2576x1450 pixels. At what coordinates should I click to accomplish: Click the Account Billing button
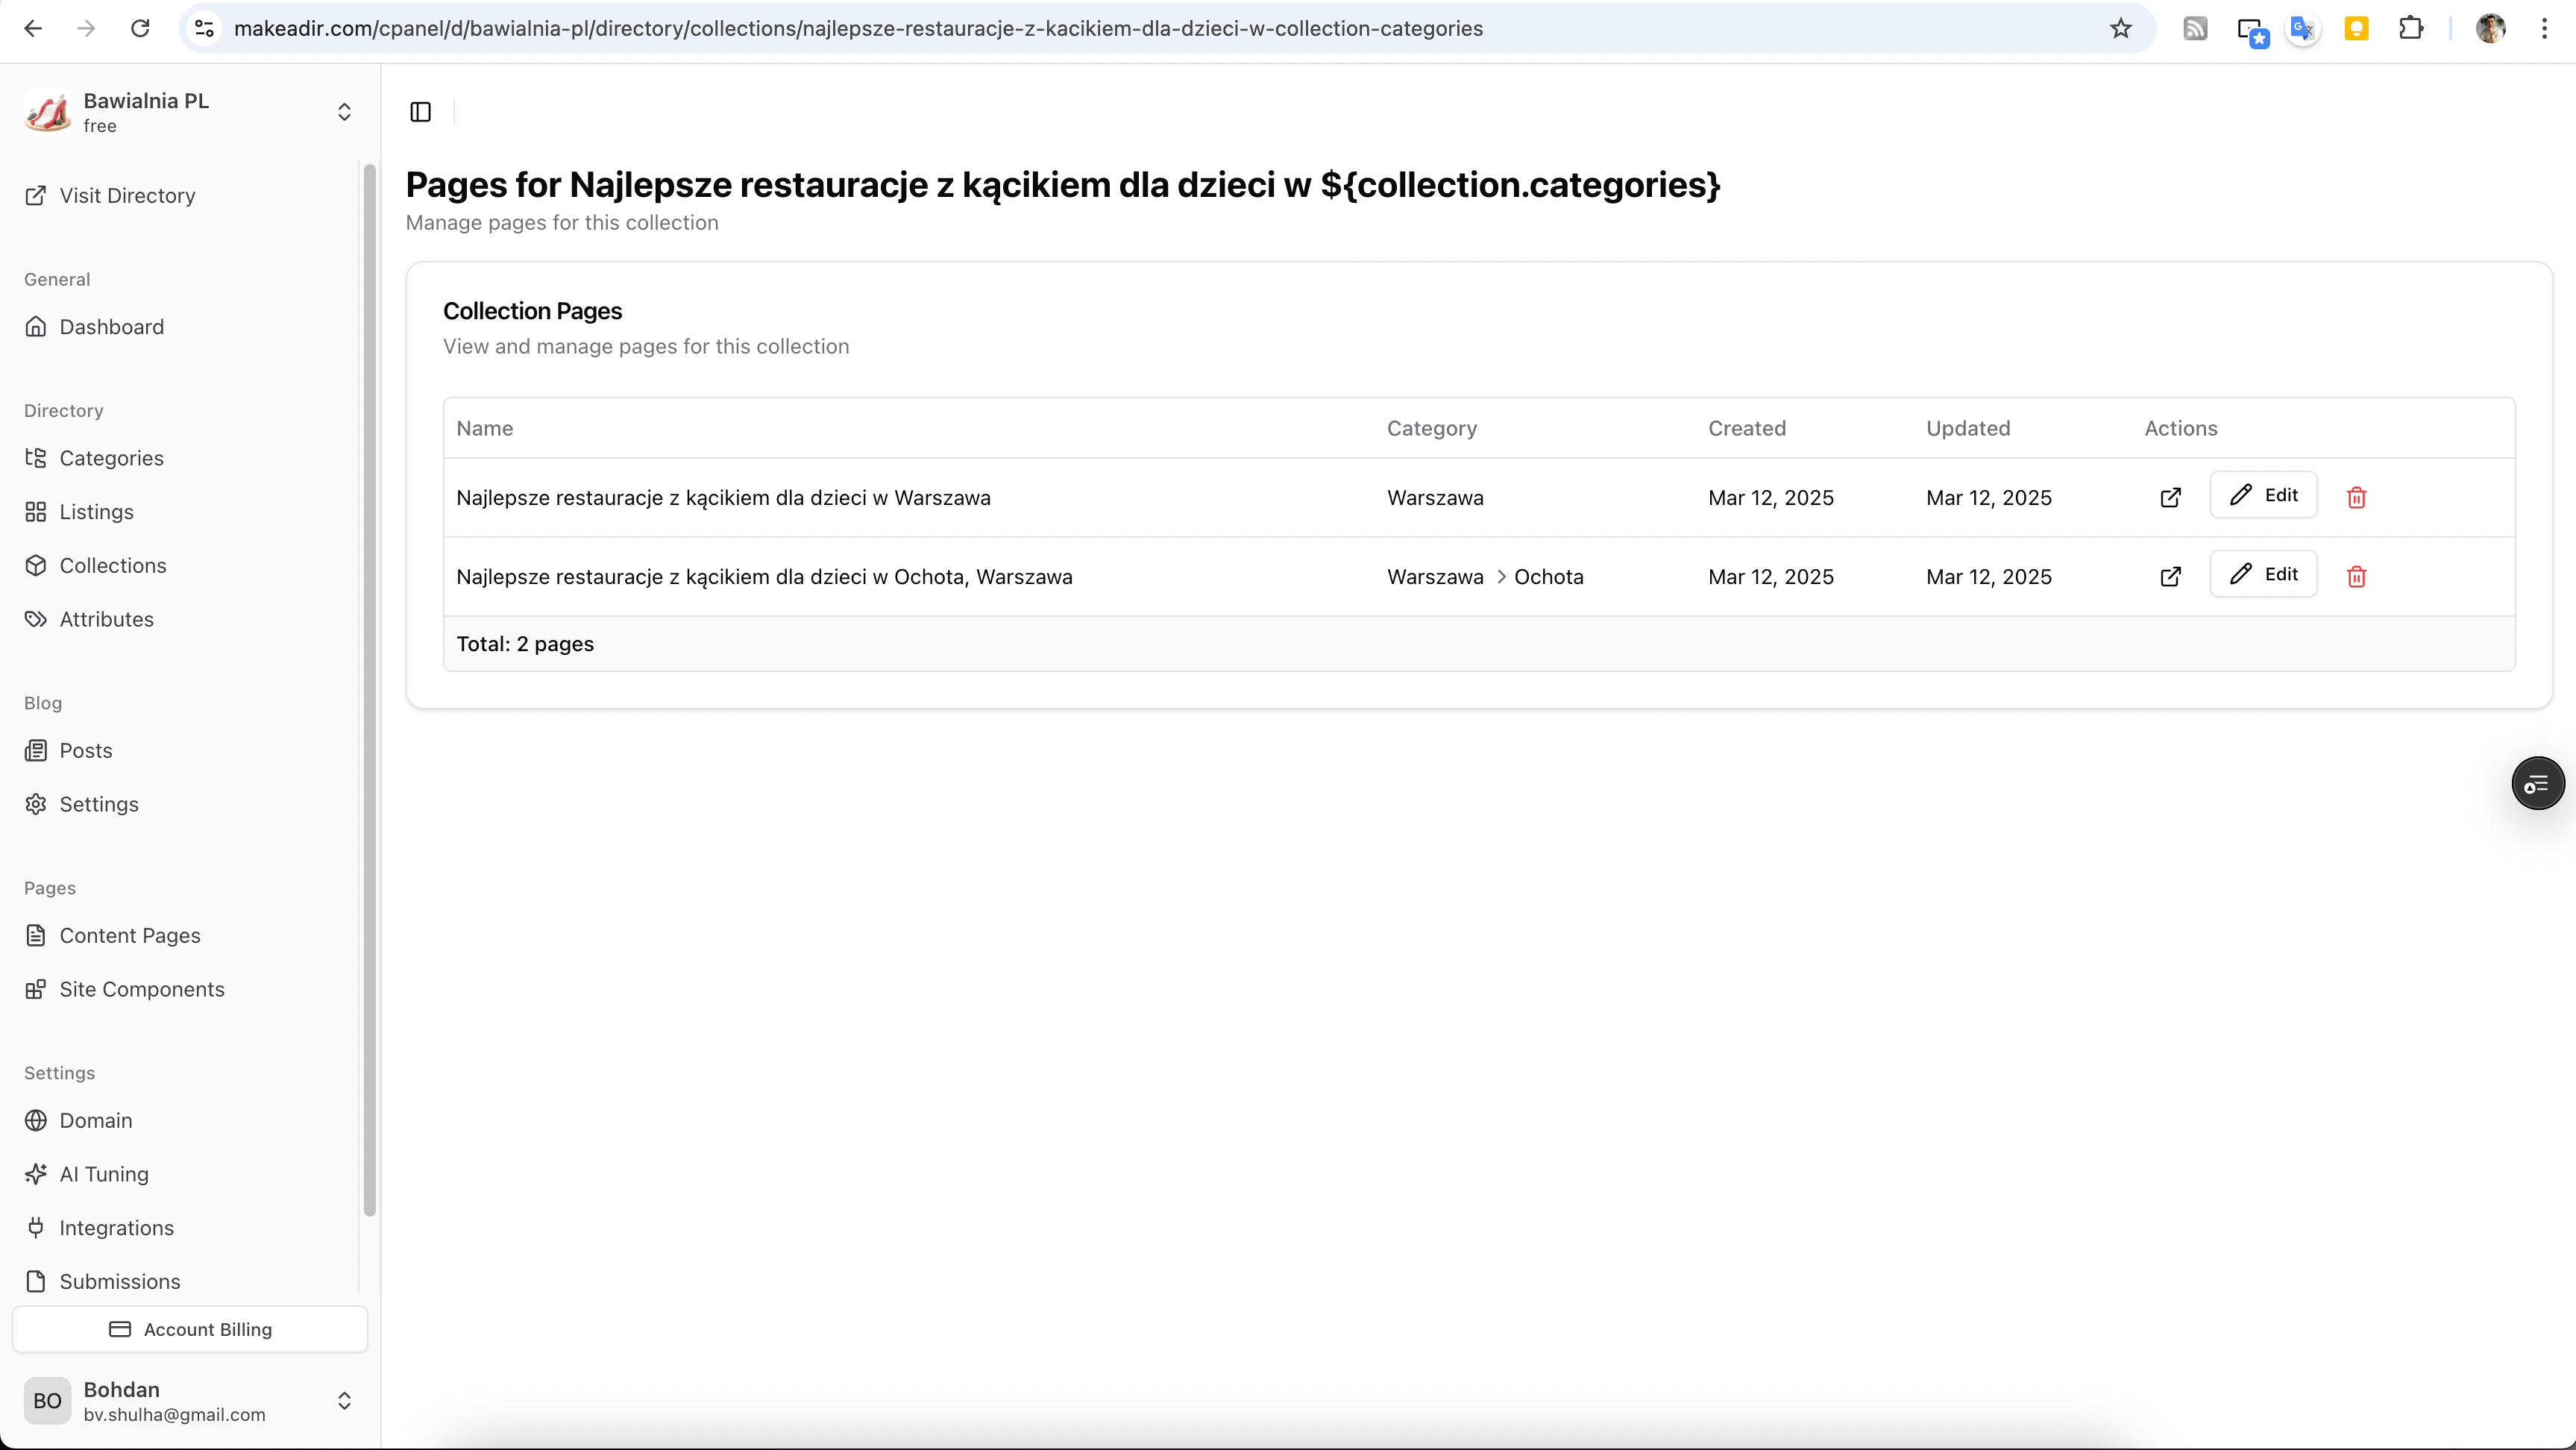coord(190,1329)
